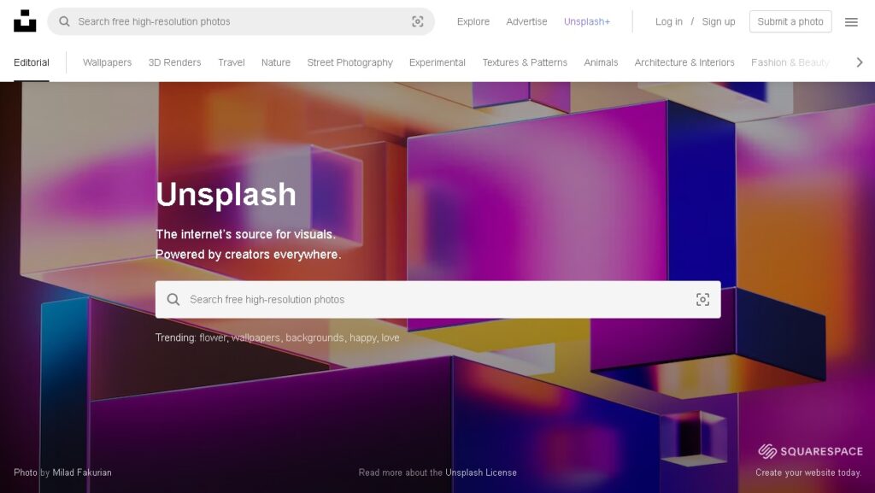Select the Experimental tab
Viewport: 875px width, 493px height.
tap(437, 62)
